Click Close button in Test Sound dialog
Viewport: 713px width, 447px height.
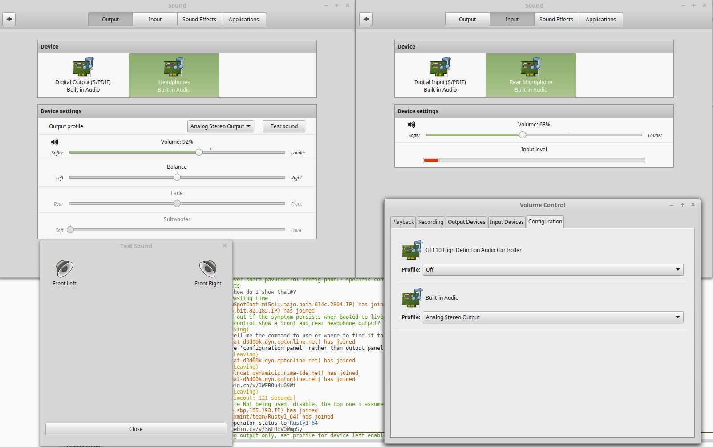click(x=136, y=429)
